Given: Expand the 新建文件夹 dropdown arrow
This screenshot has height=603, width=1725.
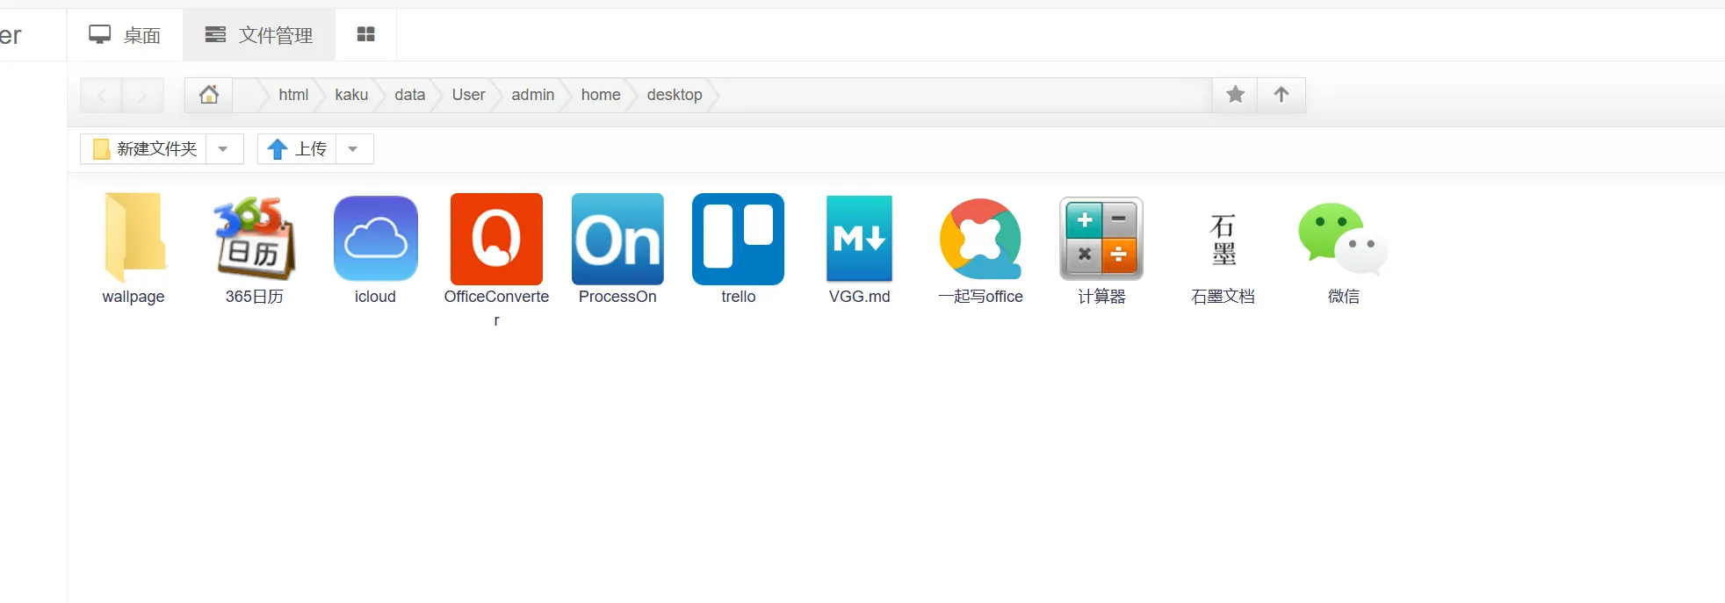Looking at the screenshot, I should point(224,149).
